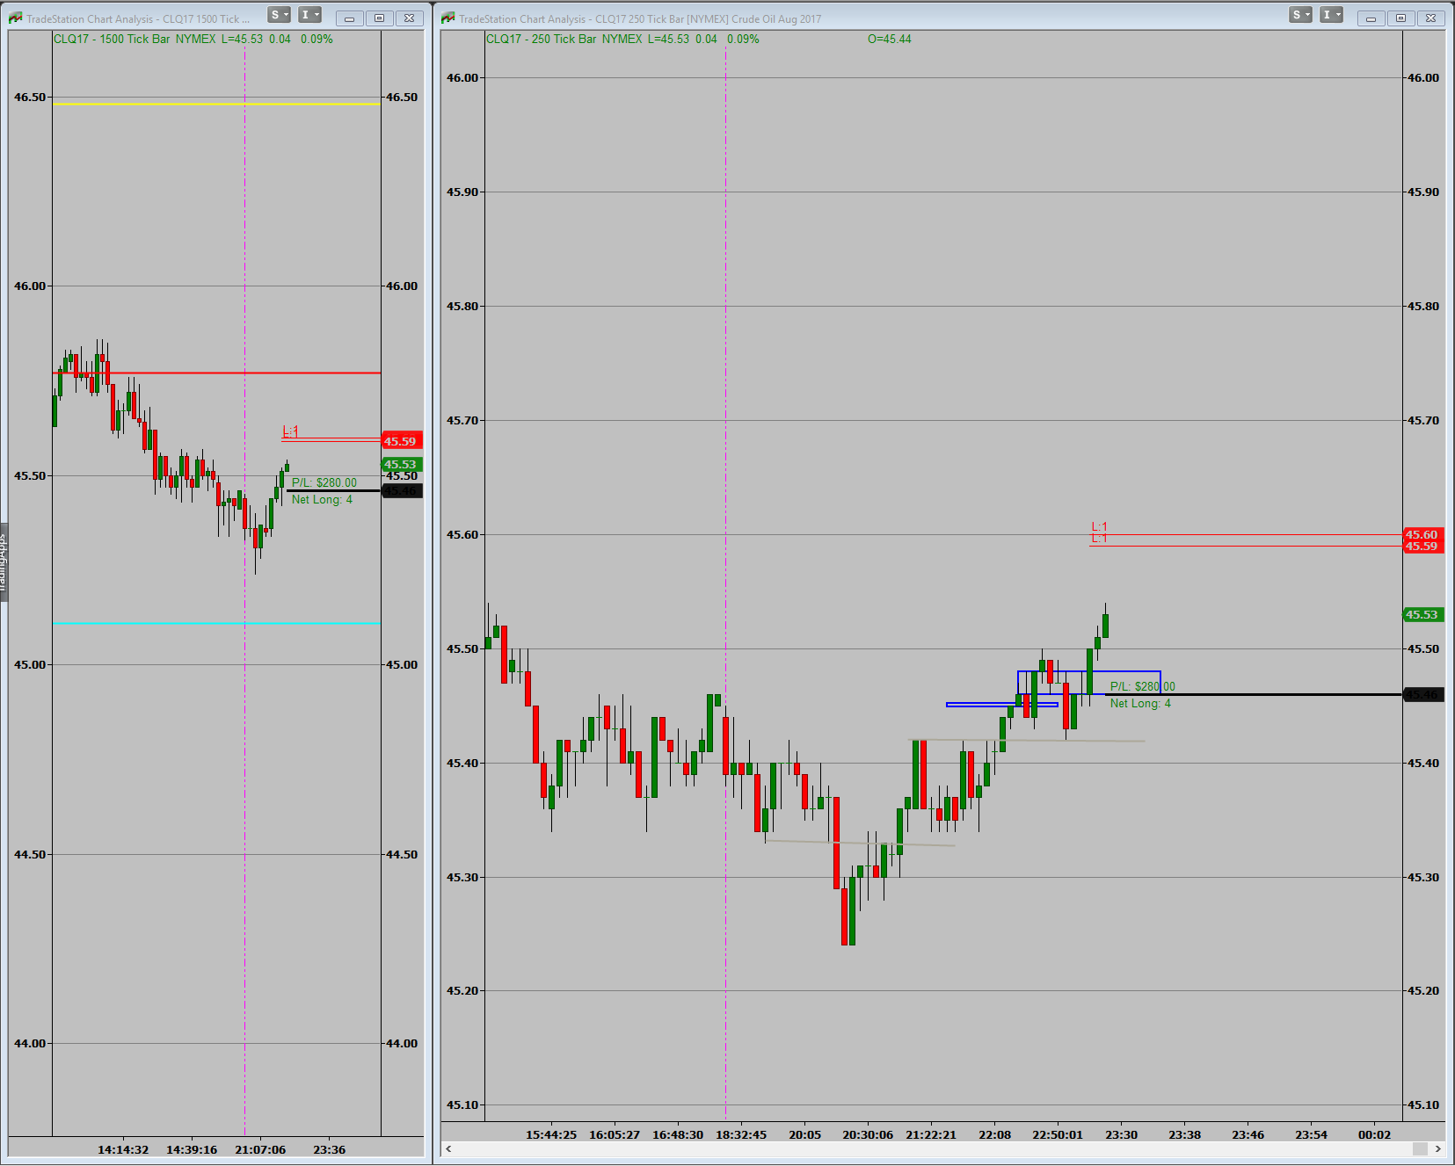Click the "P/L: $280.00" label in the 1500 Tick chart

[324, 482]
